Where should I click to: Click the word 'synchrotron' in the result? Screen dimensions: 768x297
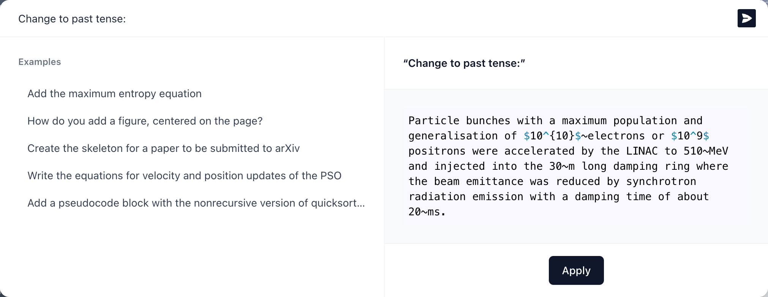(661, 182)
